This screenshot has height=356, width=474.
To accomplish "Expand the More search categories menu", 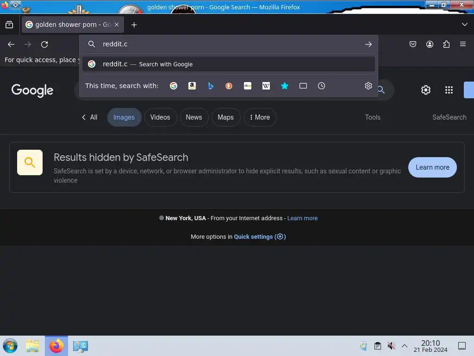I will click(x=260, y=117).
